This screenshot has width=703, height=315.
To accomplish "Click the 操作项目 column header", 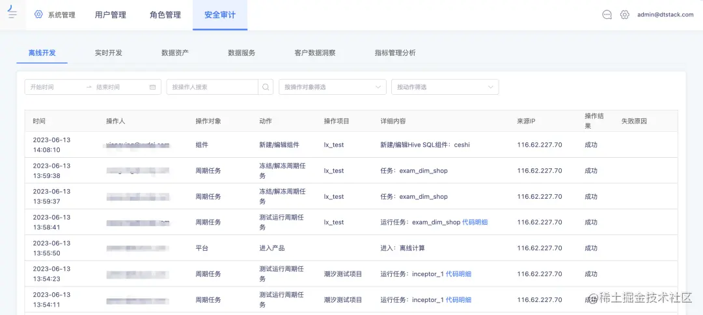I will click(337, 121).
